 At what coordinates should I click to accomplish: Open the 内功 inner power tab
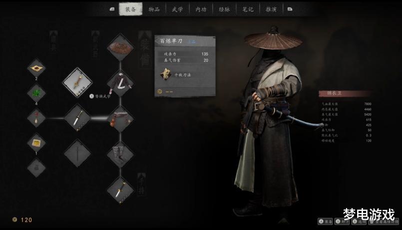201,9
